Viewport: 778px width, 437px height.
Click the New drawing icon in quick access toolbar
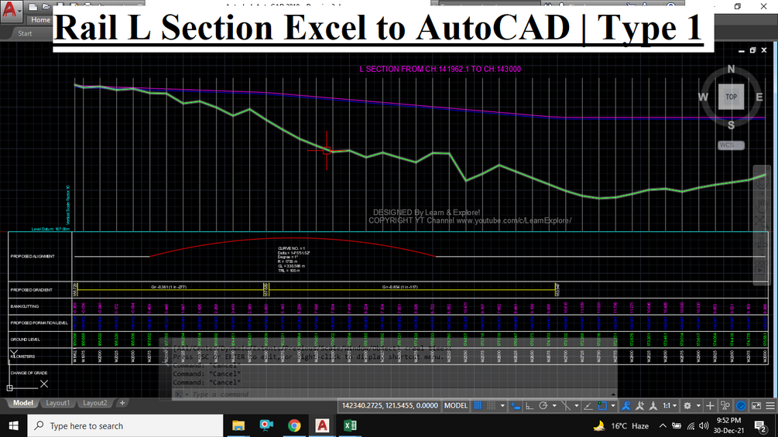coord(33,6)
